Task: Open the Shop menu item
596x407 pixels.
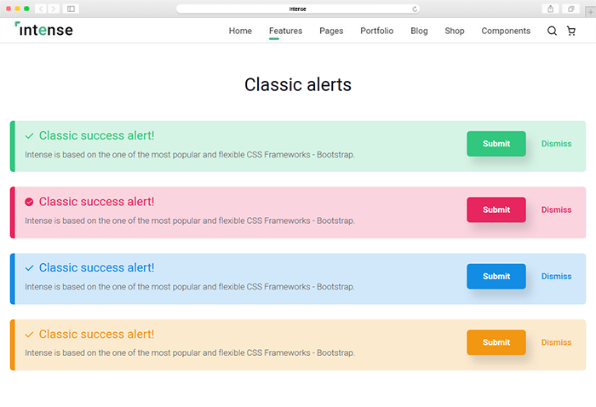Action: click(455, 32)
